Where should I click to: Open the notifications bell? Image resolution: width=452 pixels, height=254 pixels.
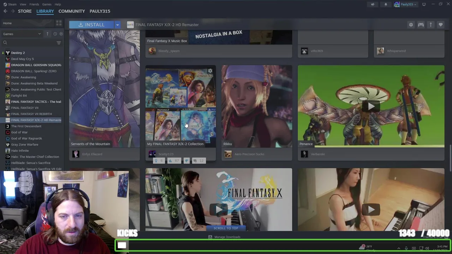click(x=386, y=4)
